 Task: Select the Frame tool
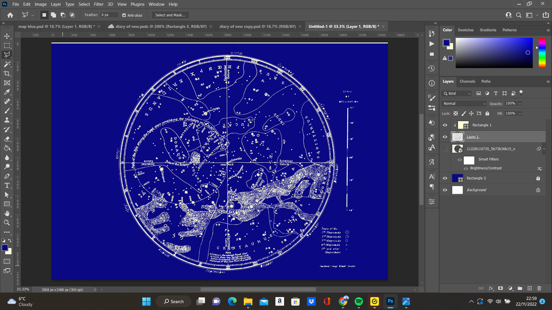click(x=7, y=83)
